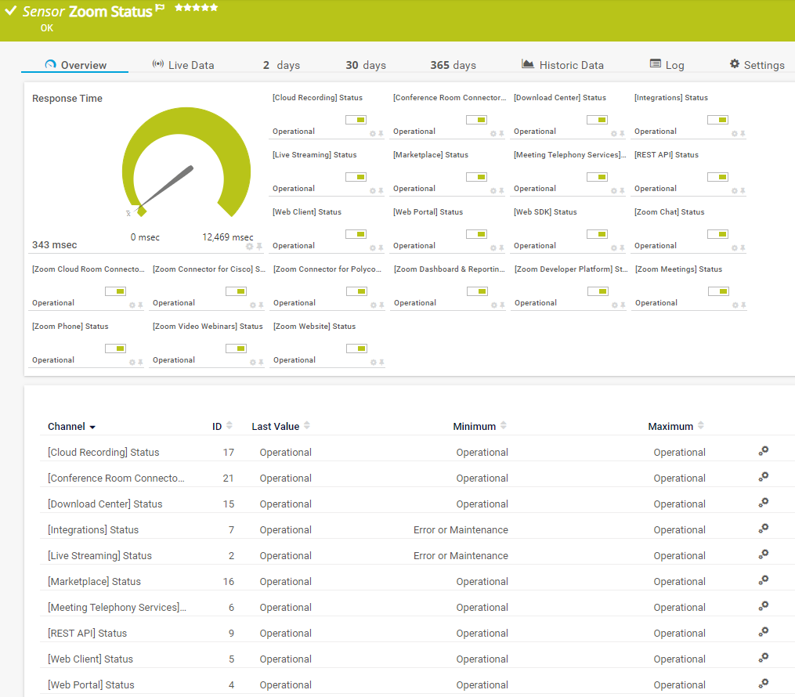
Task: Switch to the Live Data tab
Action: [x=182, y=65]
